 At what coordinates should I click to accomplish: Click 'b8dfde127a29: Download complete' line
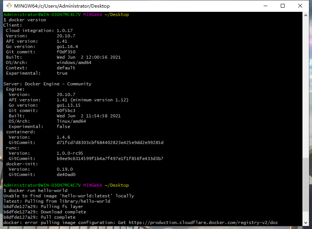pyautogui.click(x=45, y=212)
